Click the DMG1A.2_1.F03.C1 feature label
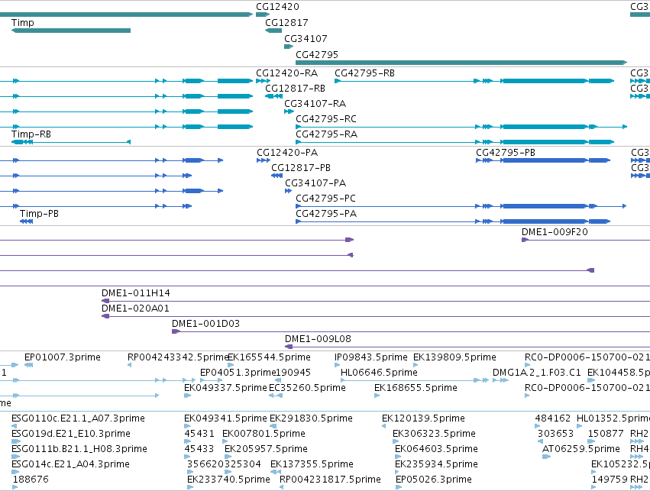Viewport: 650px width, 491px height. [x=536, y=373]
